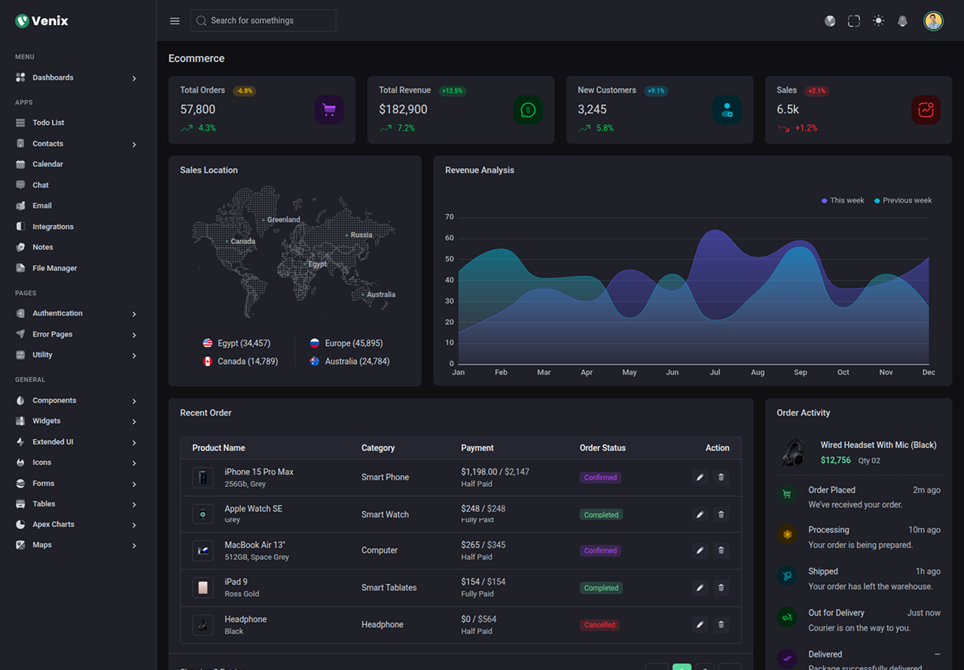Open the notifications bell icon
The width and height of the screenshot is (964, 670).
coord(902,21)
